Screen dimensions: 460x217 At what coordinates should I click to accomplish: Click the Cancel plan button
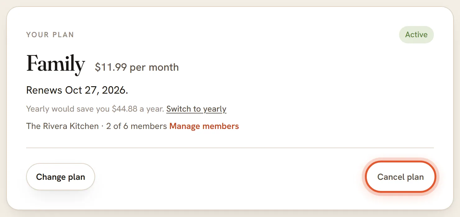point(401,177)
